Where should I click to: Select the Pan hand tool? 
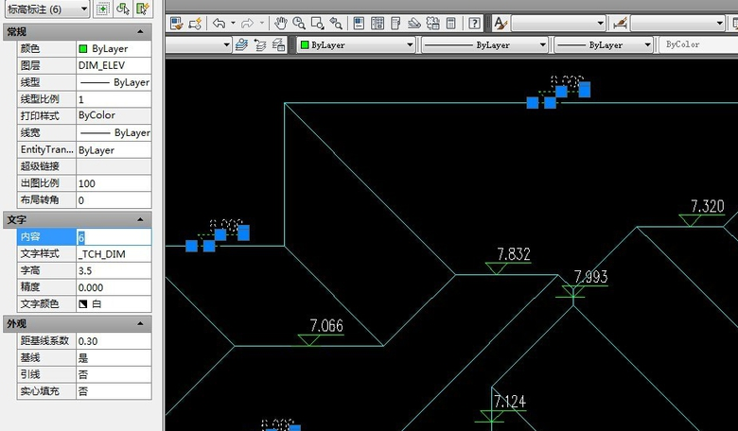coord(280,23)
